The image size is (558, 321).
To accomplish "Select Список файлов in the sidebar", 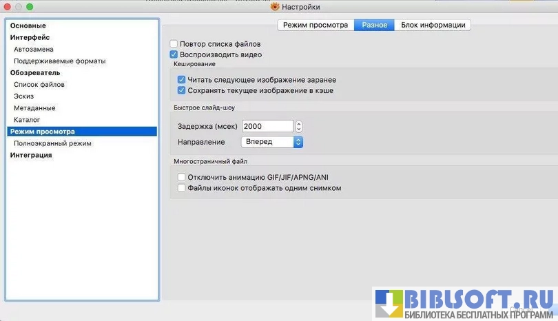I will coord(39,85).
